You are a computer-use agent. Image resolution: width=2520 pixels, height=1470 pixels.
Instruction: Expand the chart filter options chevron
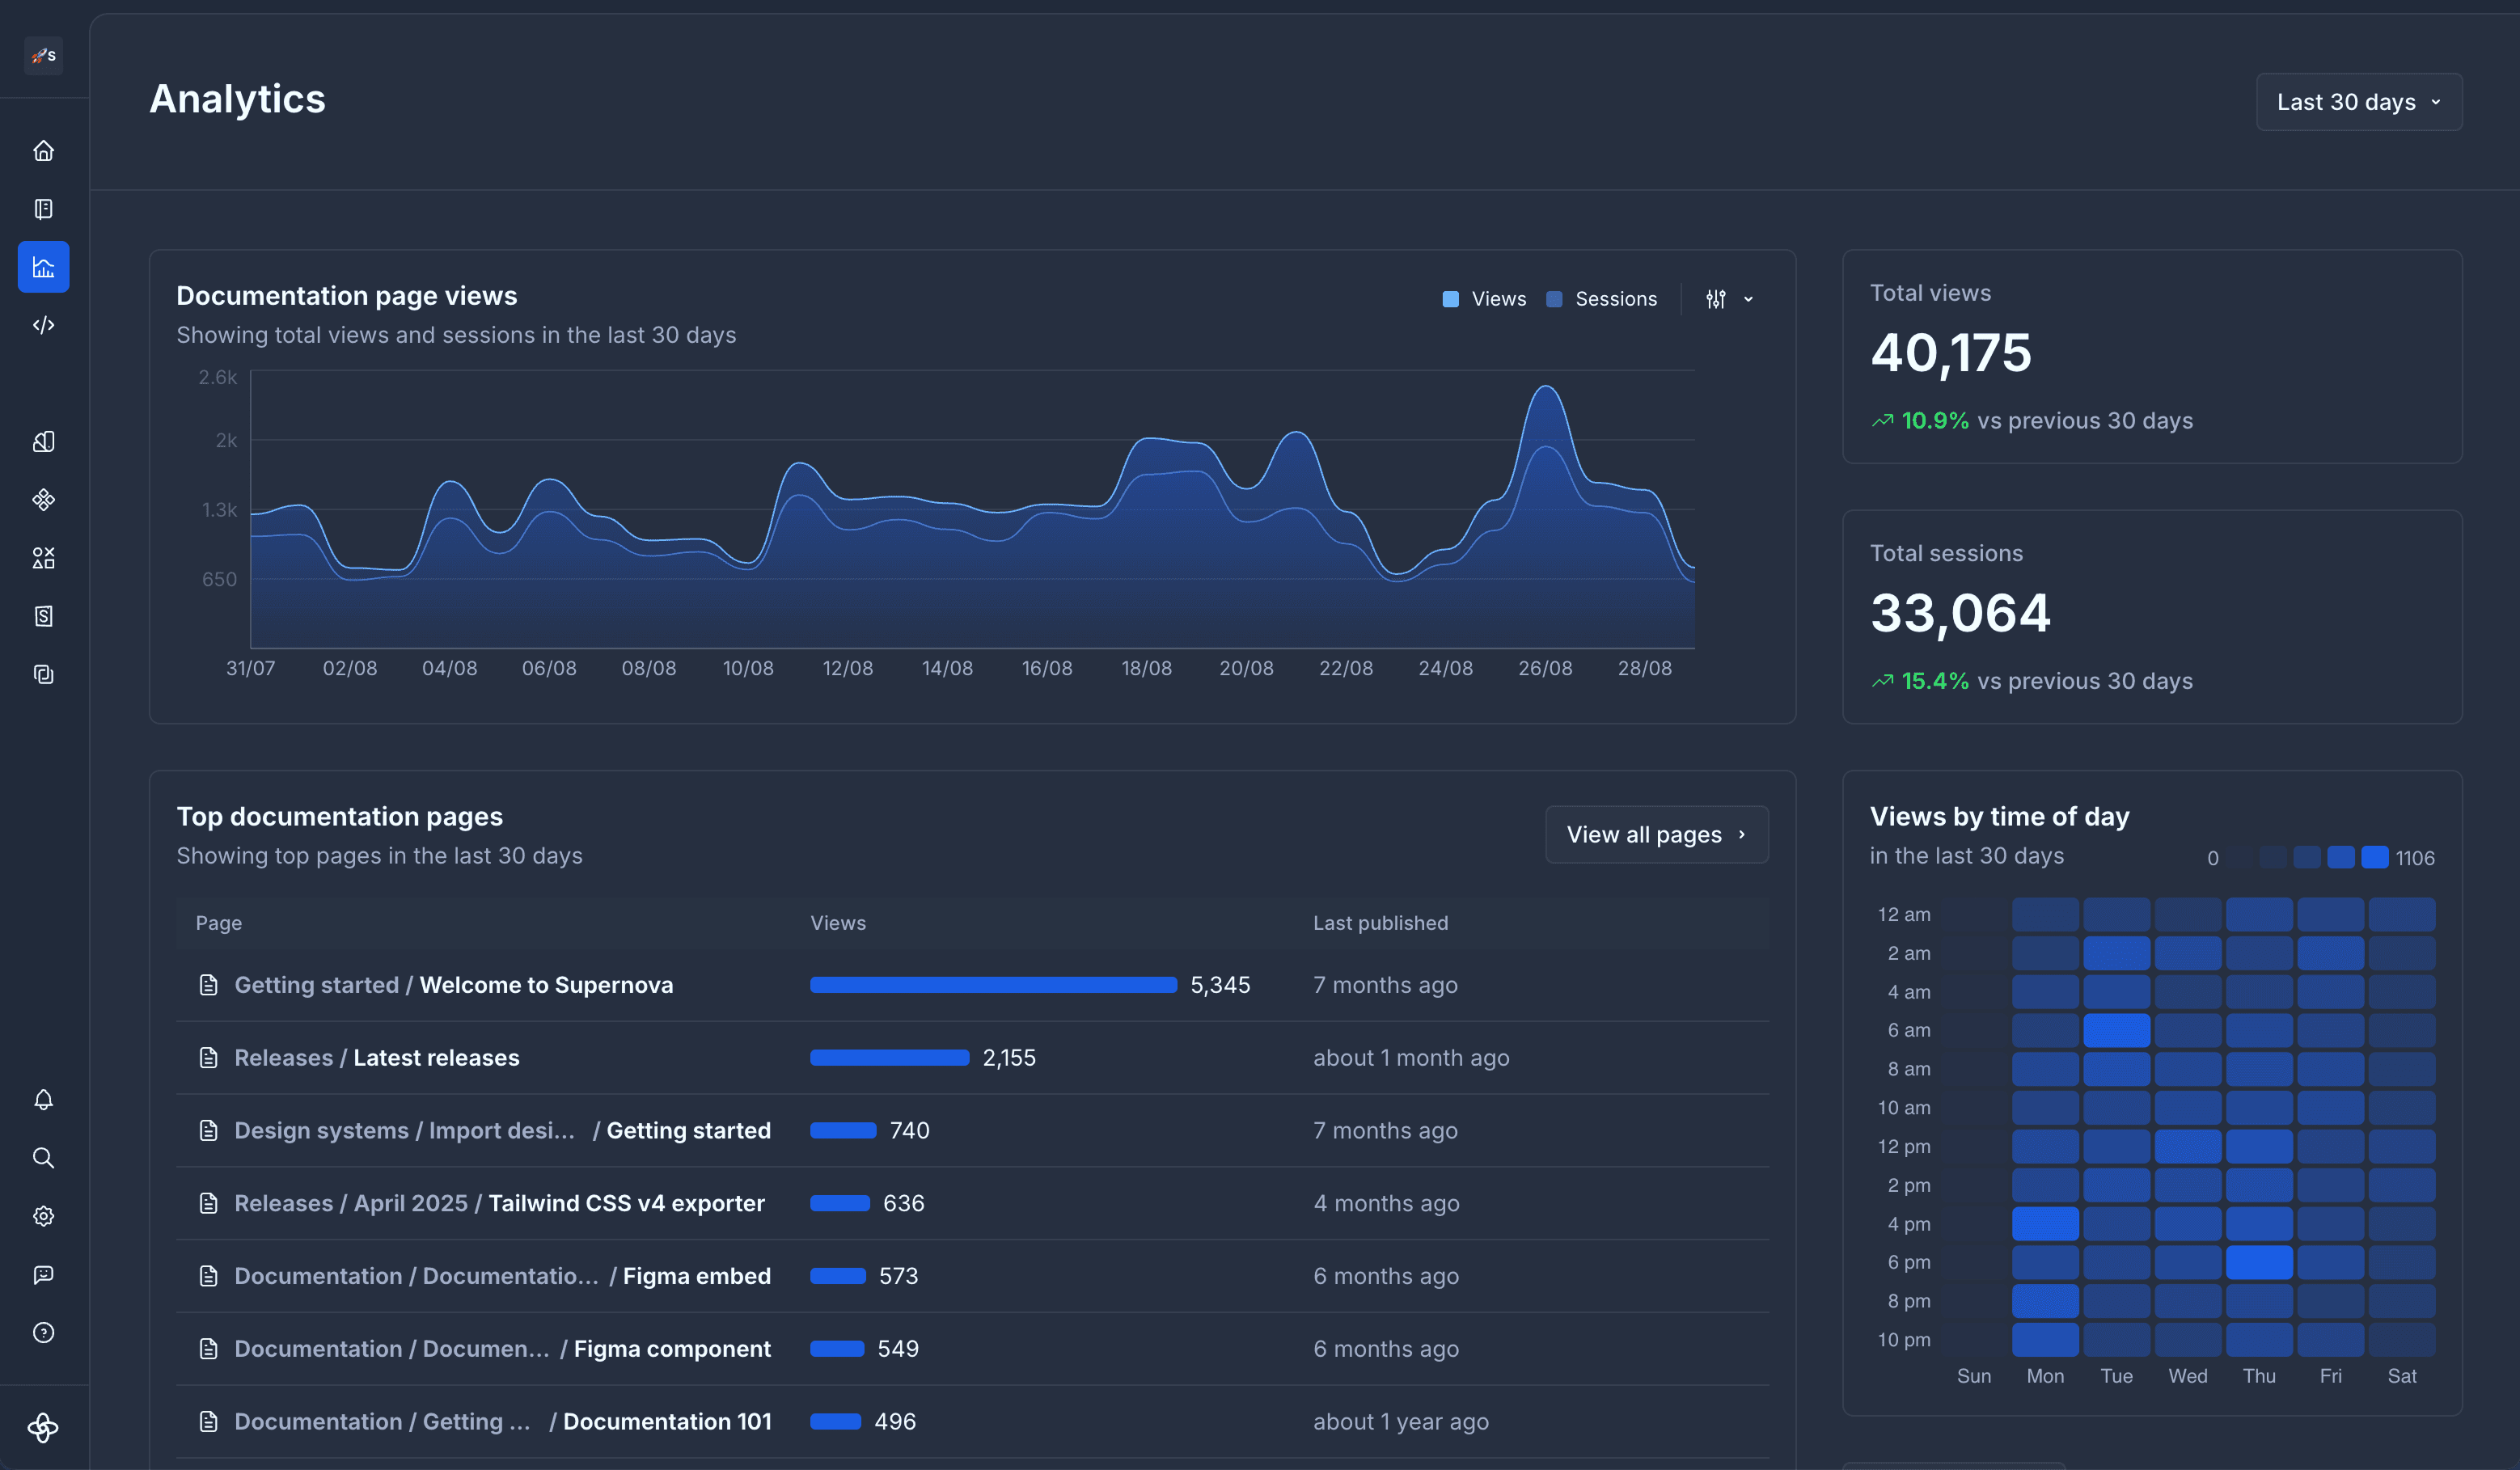[1748, 299]
